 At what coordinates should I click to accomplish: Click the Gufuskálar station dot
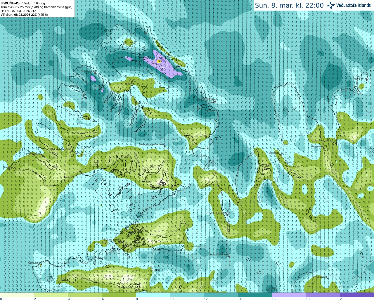pyautogui.click(x=41, y=265)
